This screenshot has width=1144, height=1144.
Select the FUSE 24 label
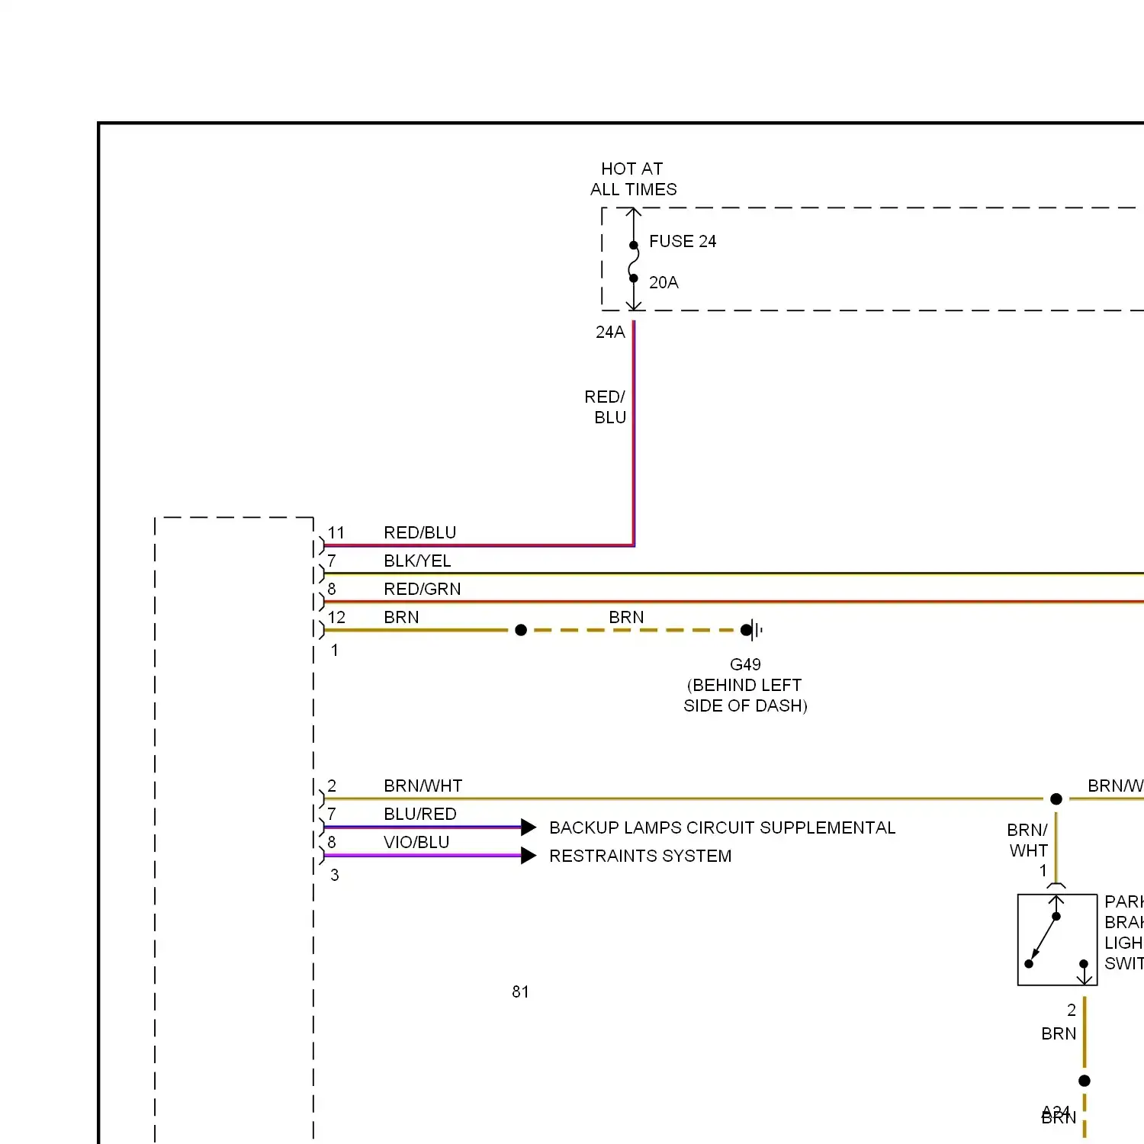[x=683, y=241]
